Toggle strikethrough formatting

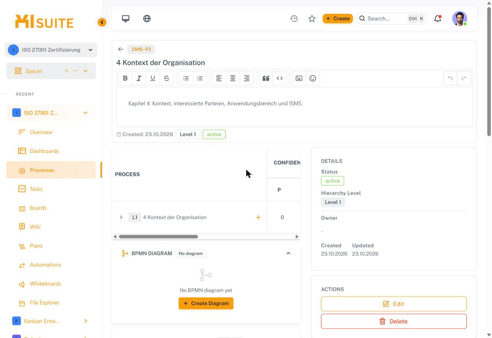point(167,78)
